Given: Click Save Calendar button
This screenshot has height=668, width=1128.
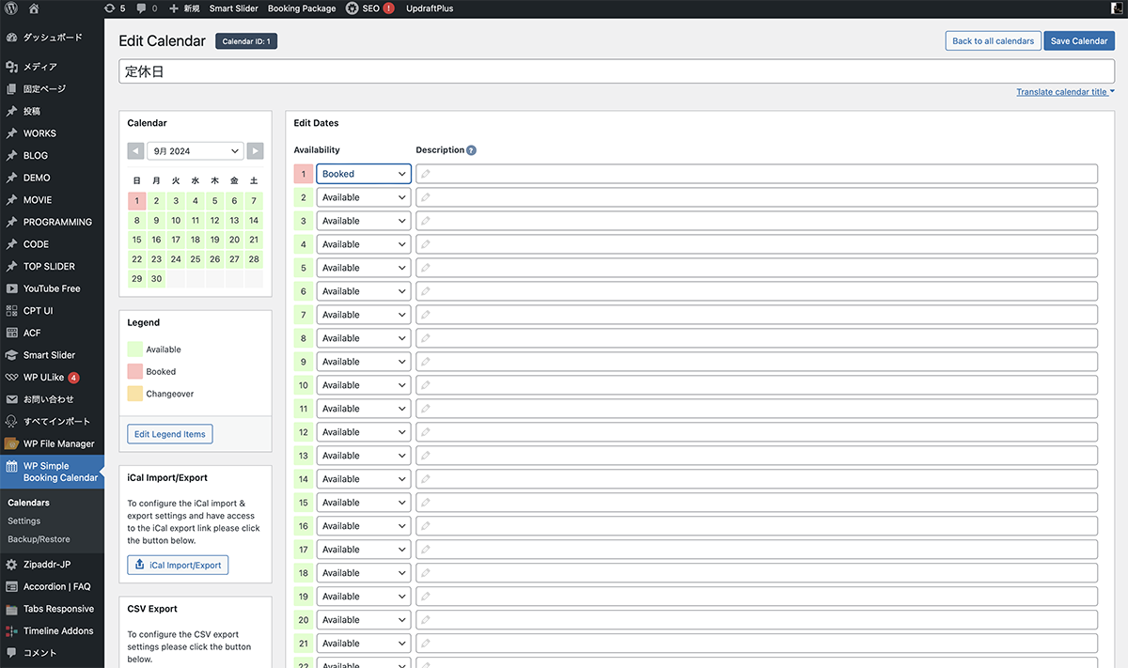Looking at the screenshot, I should (1078, 41).
